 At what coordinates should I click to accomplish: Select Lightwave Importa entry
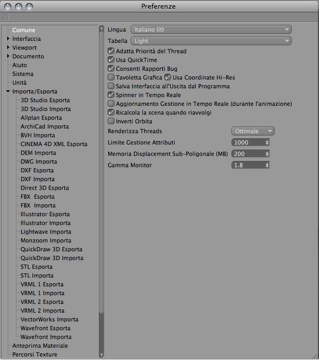[46, 232]
